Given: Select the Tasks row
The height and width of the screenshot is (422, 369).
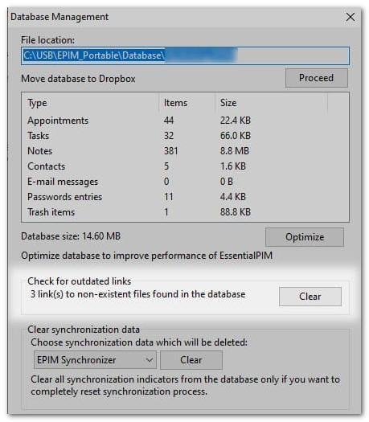Looking at the screenshot, I should click(185, 136).
